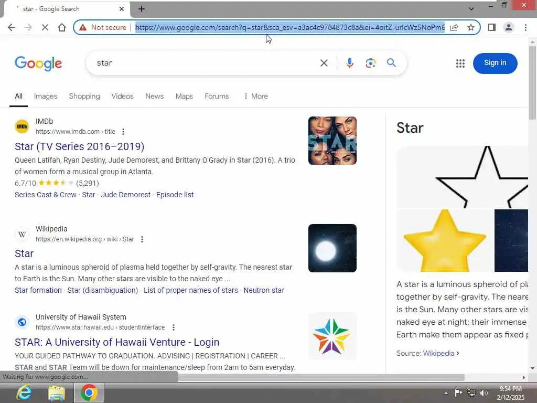The width and height of the screenshot is (537, 403).
Task: Open the Star formation sublink
Action: tap(38, 290)
